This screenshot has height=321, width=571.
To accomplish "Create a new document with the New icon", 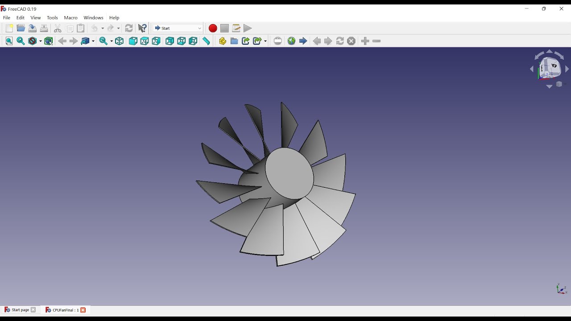I will [9, 29].
